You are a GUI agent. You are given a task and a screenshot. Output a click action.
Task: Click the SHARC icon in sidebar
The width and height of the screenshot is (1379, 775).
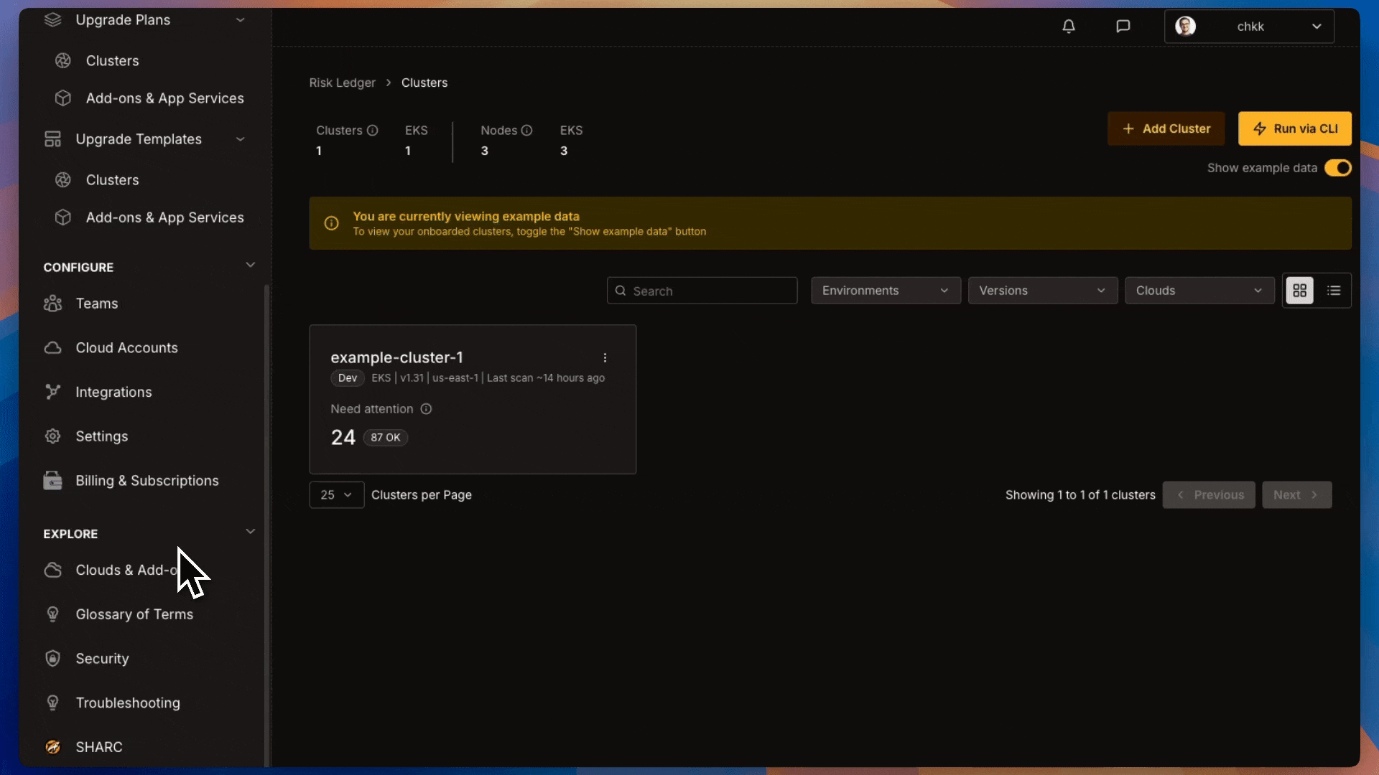[52, 747]
